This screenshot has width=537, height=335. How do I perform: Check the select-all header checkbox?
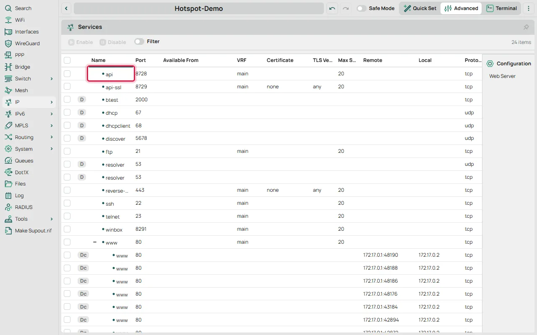coord(67,60)
